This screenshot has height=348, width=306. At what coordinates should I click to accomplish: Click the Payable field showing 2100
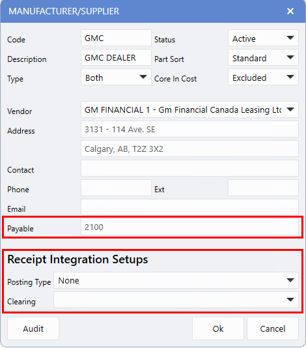pos(189,227)
